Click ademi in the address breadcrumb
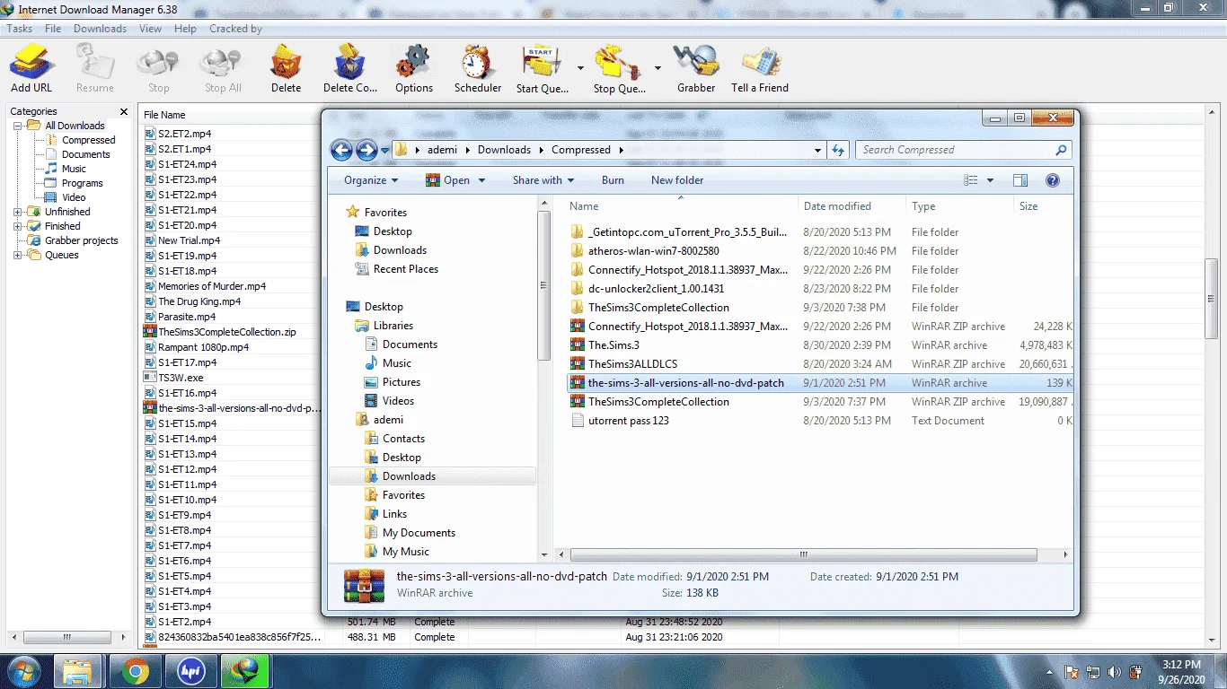This screenshot has width=1227, height=689. click(442, 150)
